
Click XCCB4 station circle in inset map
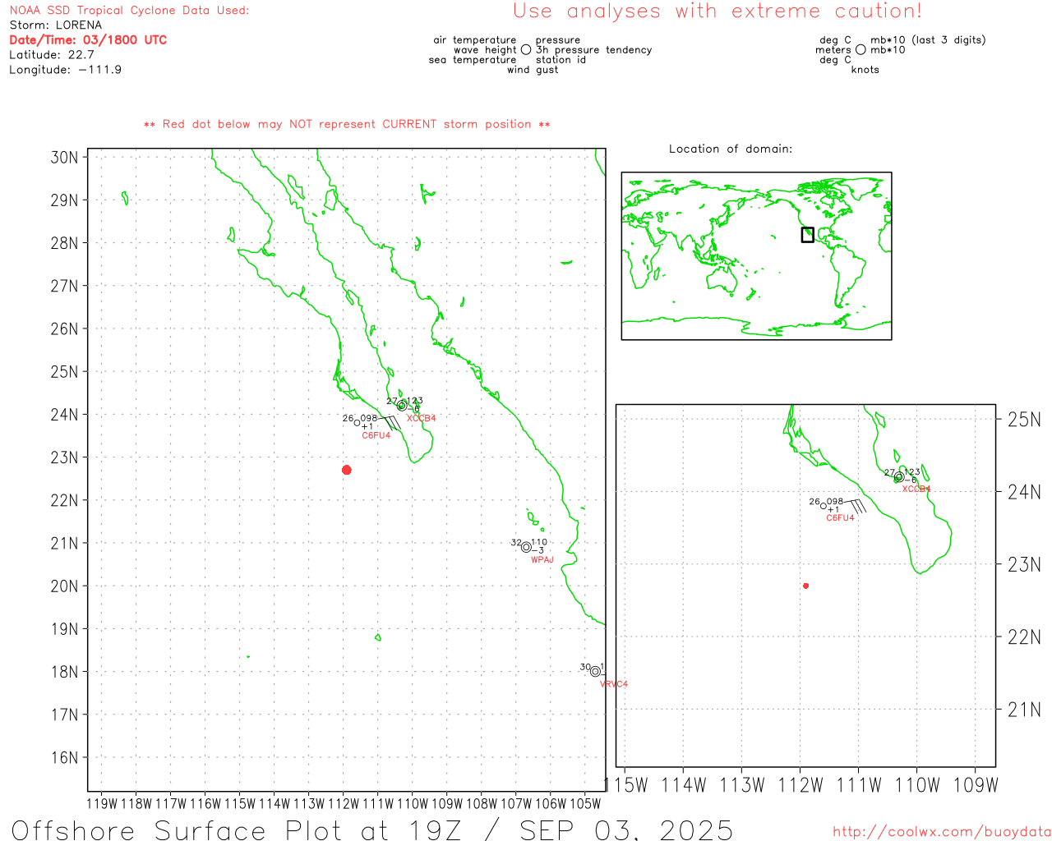pyautogui.click(x=899, y=477)
